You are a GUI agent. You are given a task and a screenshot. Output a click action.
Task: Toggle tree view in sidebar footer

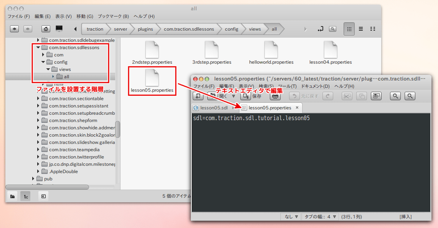25,196
